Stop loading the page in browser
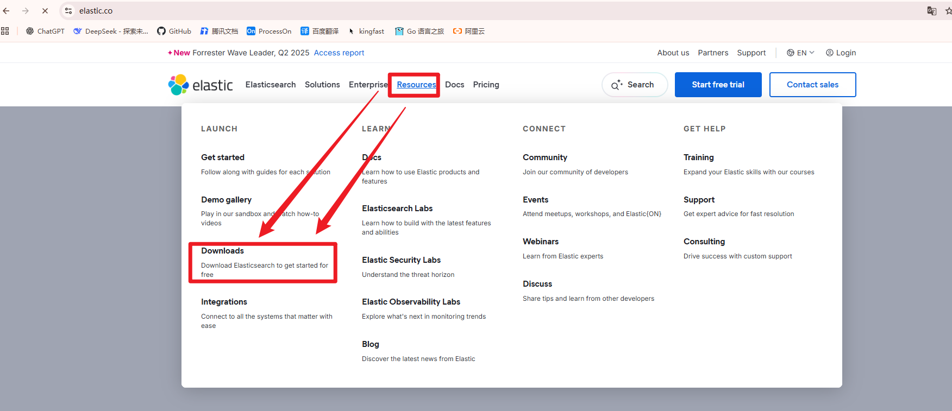The width and height of the screenshot is (952, 411). [45, 11]
